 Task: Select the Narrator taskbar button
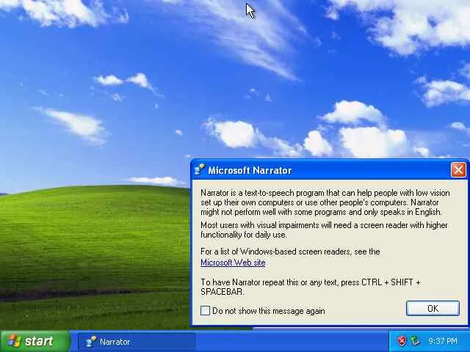coord(137,342)
